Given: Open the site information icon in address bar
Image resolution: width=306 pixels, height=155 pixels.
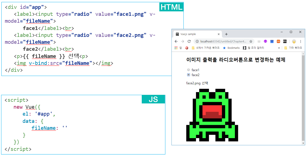Looking at the screenshot, I should point(197,41).
